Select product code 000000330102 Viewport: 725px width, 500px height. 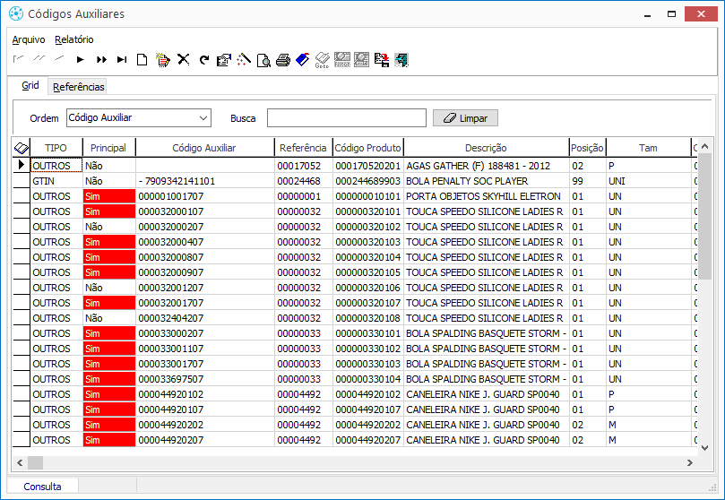click(368, 349)
